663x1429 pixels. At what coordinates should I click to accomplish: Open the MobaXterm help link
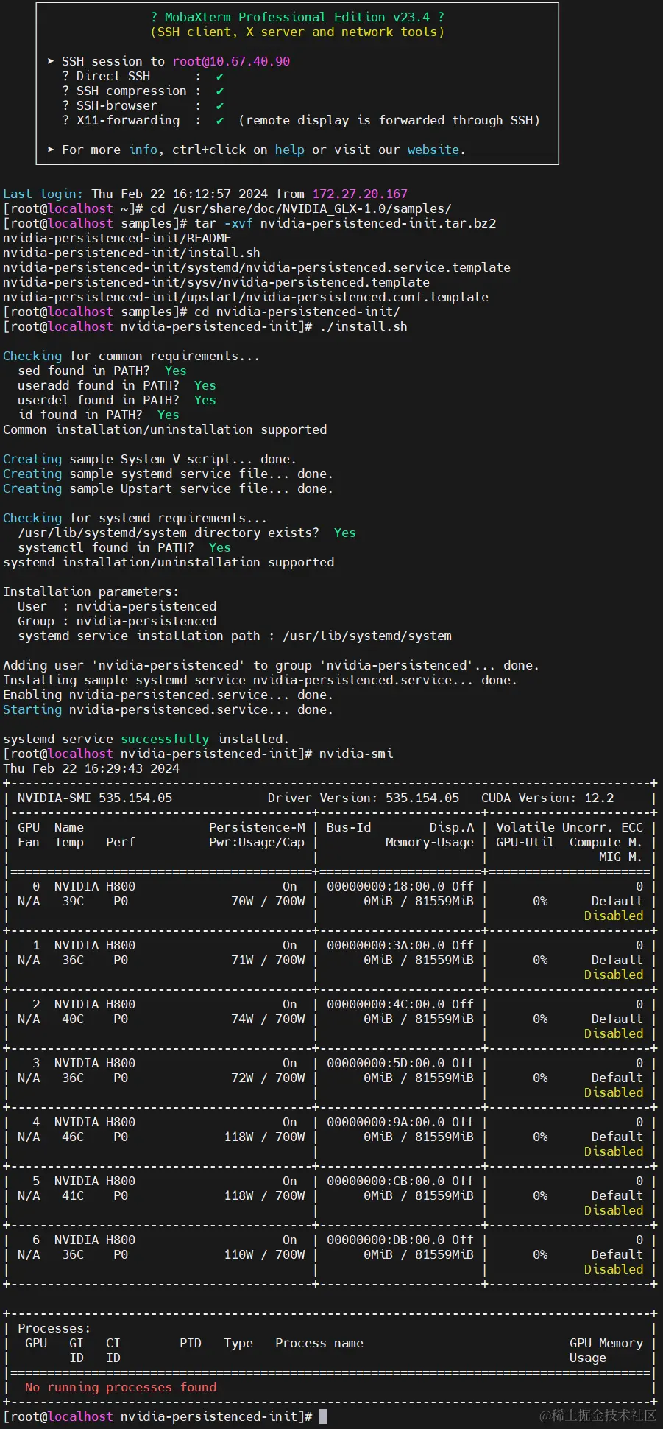[289, 150]
